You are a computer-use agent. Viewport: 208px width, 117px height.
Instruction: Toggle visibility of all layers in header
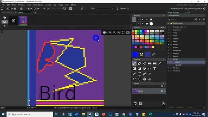click(x=162, y=86)
